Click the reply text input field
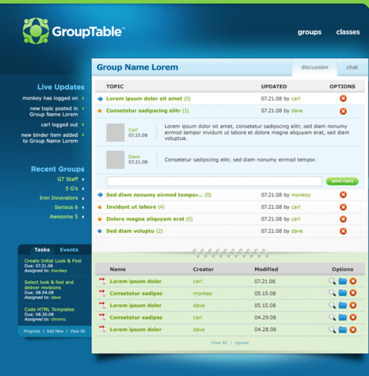This screenshot has width=369, height=376. (214, 182)
